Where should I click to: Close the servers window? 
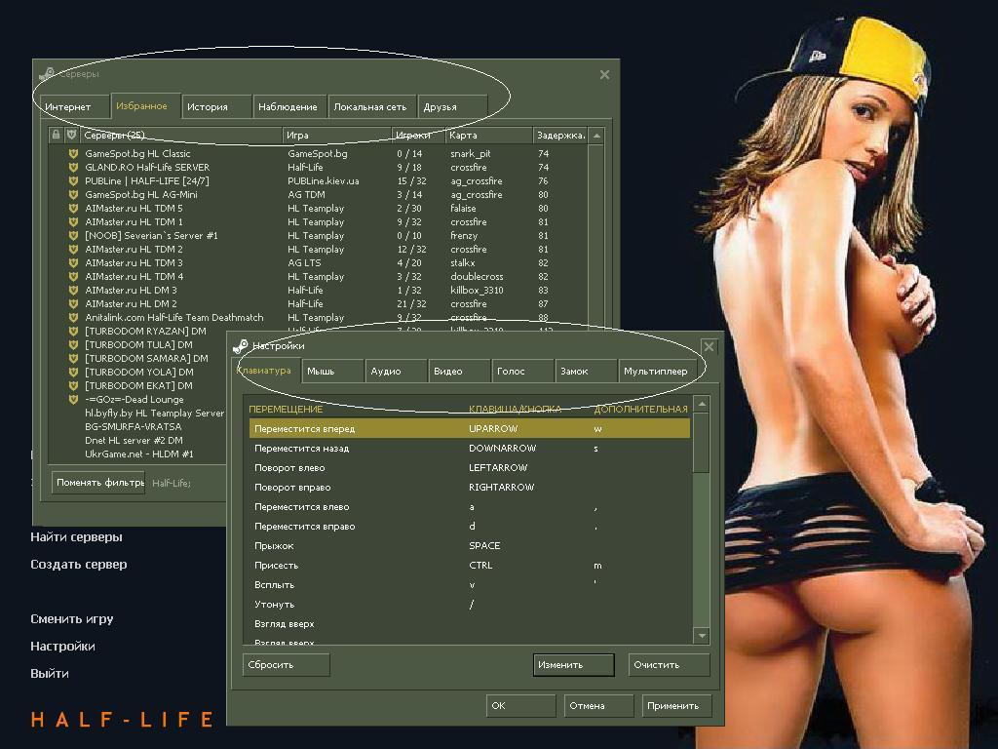click(604, 74)
